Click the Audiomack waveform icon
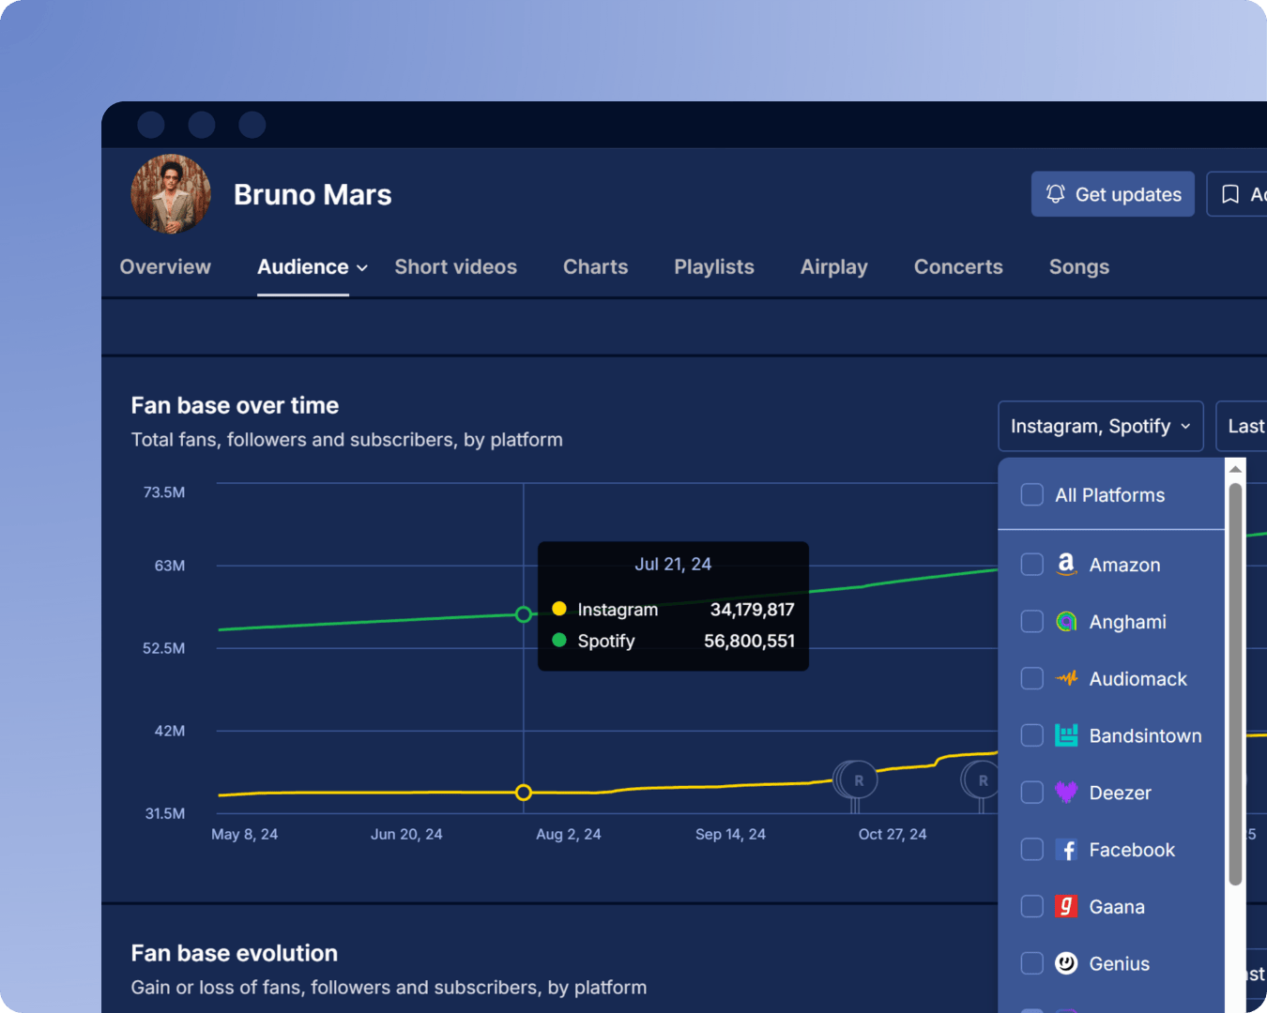 1066,678
